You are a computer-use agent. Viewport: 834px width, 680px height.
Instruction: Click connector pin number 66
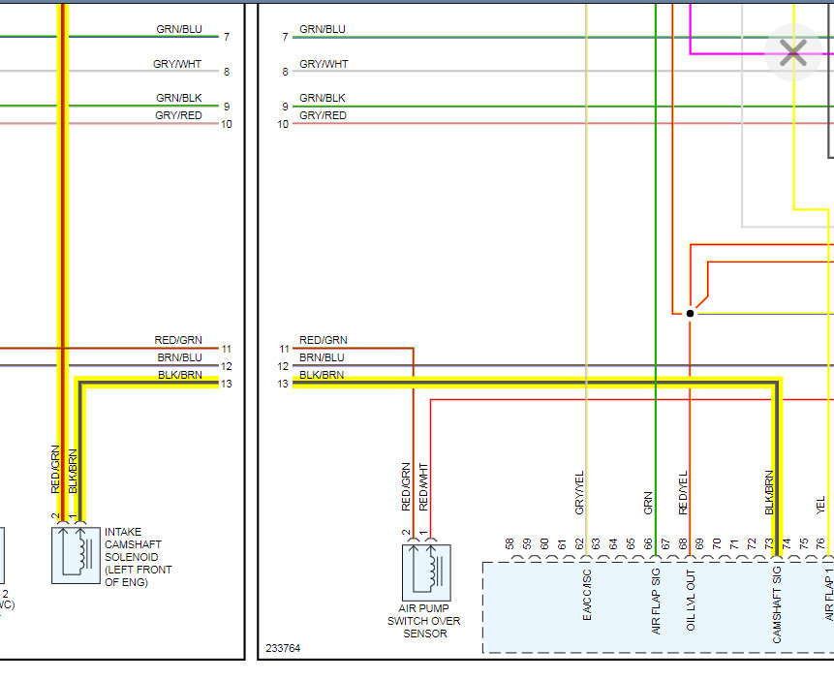(x=648, y=543)
